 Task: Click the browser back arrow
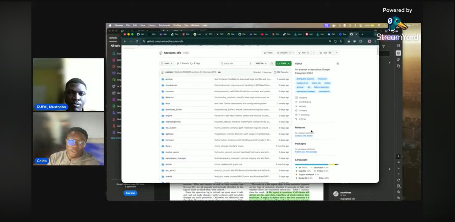pyautogui.click(x=126, y=41)
